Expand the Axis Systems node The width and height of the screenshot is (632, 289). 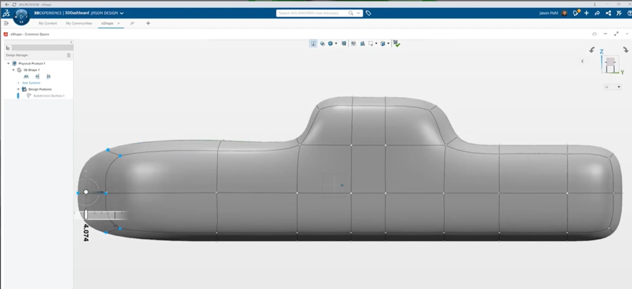click(x=19, y=83)
